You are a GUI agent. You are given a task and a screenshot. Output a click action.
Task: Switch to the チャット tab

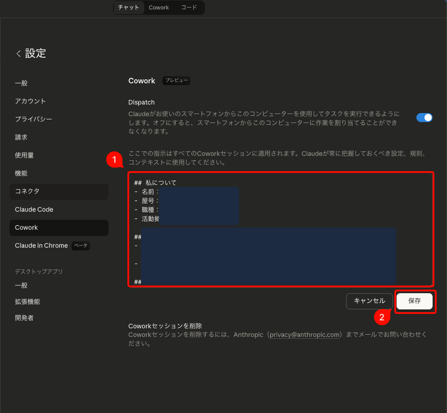tap(128, 8)
